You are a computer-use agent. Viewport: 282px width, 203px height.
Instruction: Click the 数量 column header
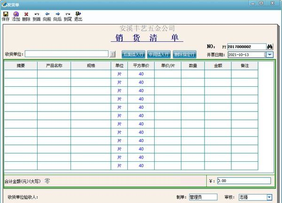coord(193,66)
